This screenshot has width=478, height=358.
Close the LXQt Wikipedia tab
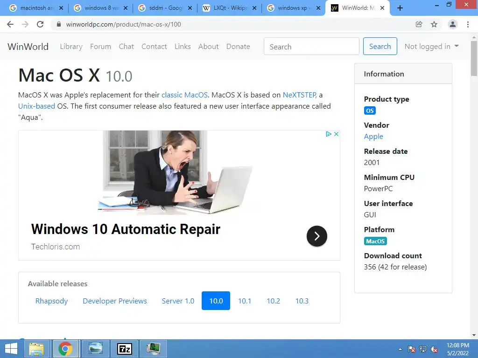click(x=254, y=8)
